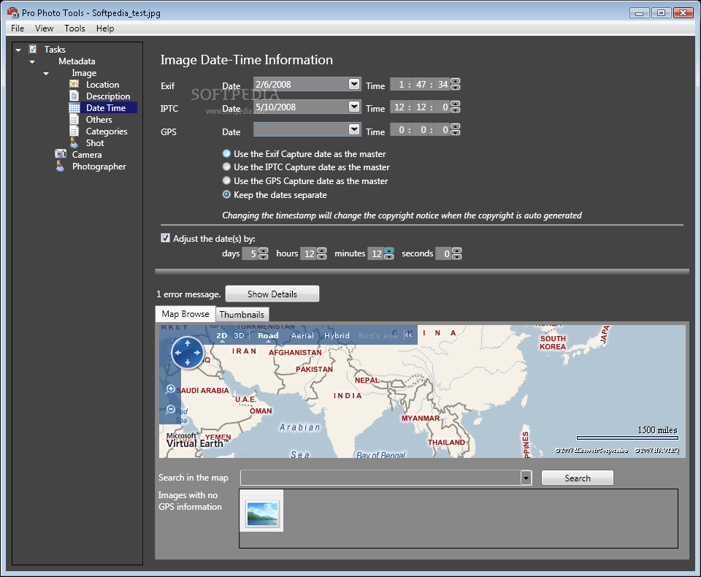Click the Show Details button

272,294
